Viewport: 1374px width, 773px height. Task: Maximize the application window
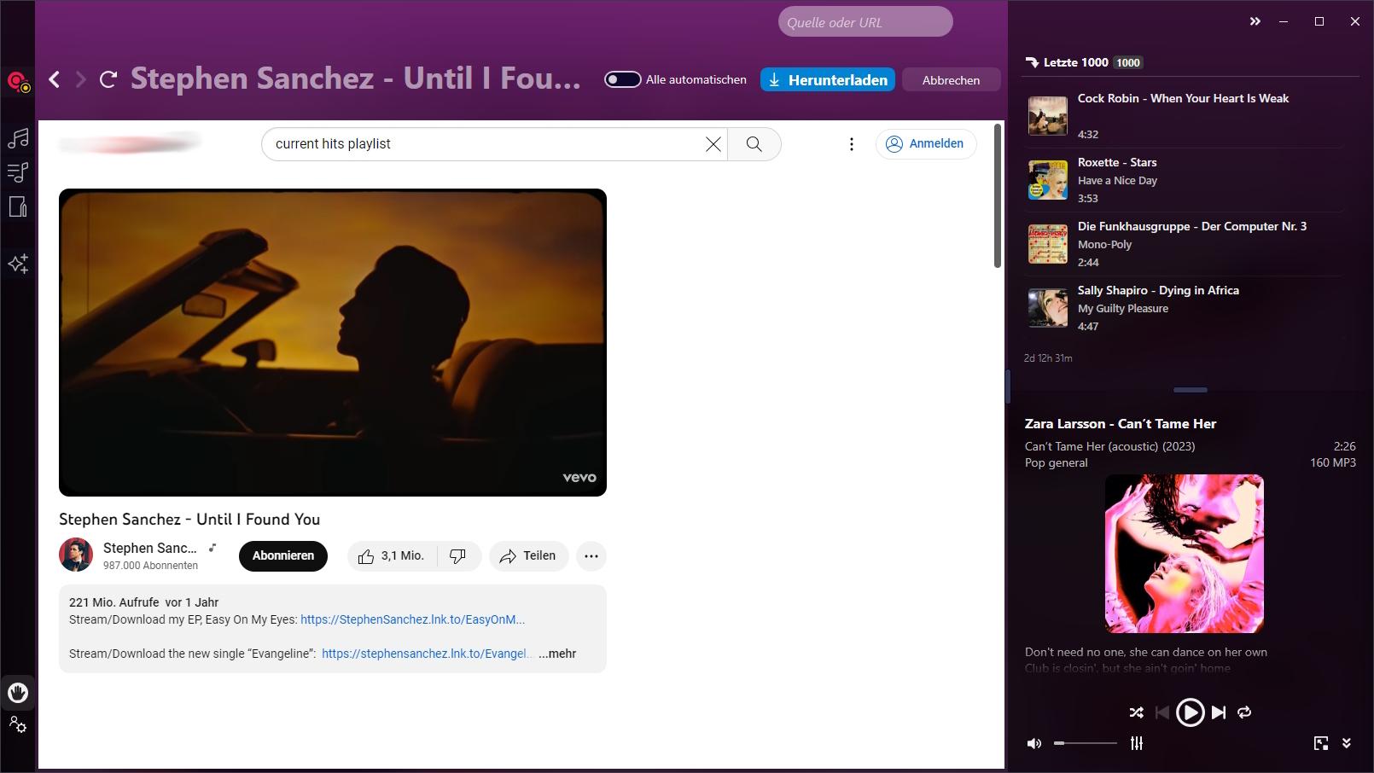[x=1319, y=21]
